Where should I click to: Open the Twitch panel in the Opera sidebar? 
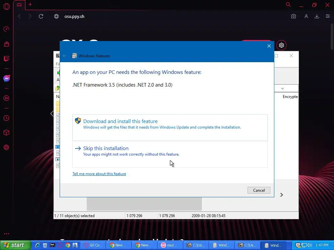coord(7,59)
